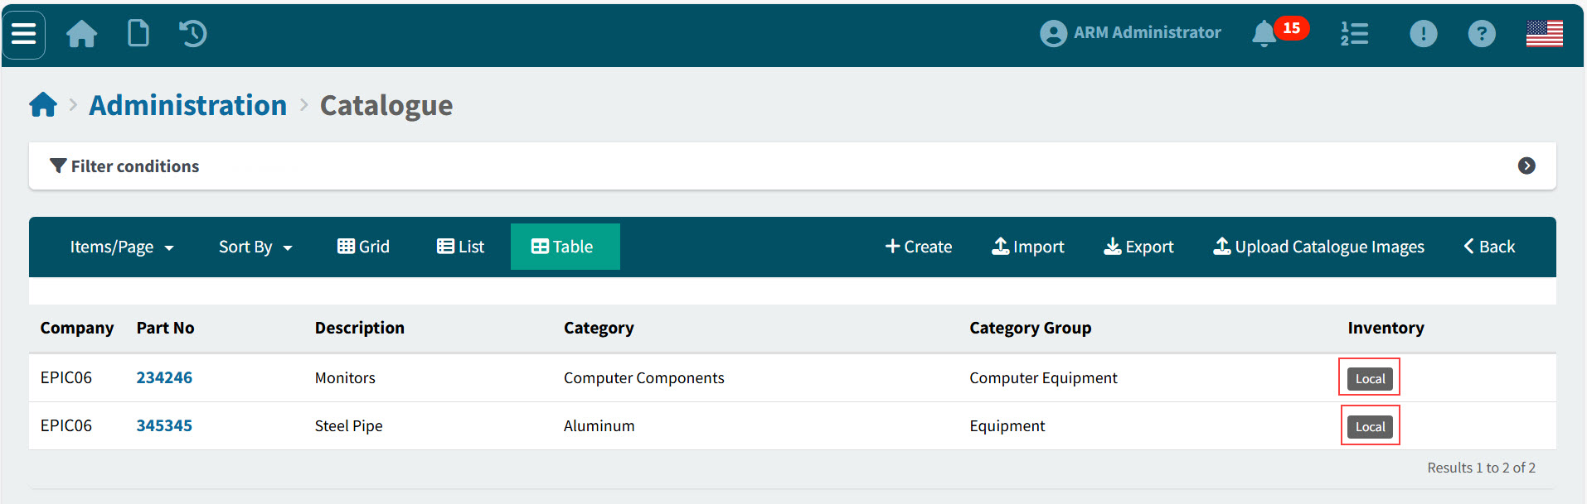Screen dimensions: 1587x504
Task: Open the numbered task list icon
Action: 1354,34
